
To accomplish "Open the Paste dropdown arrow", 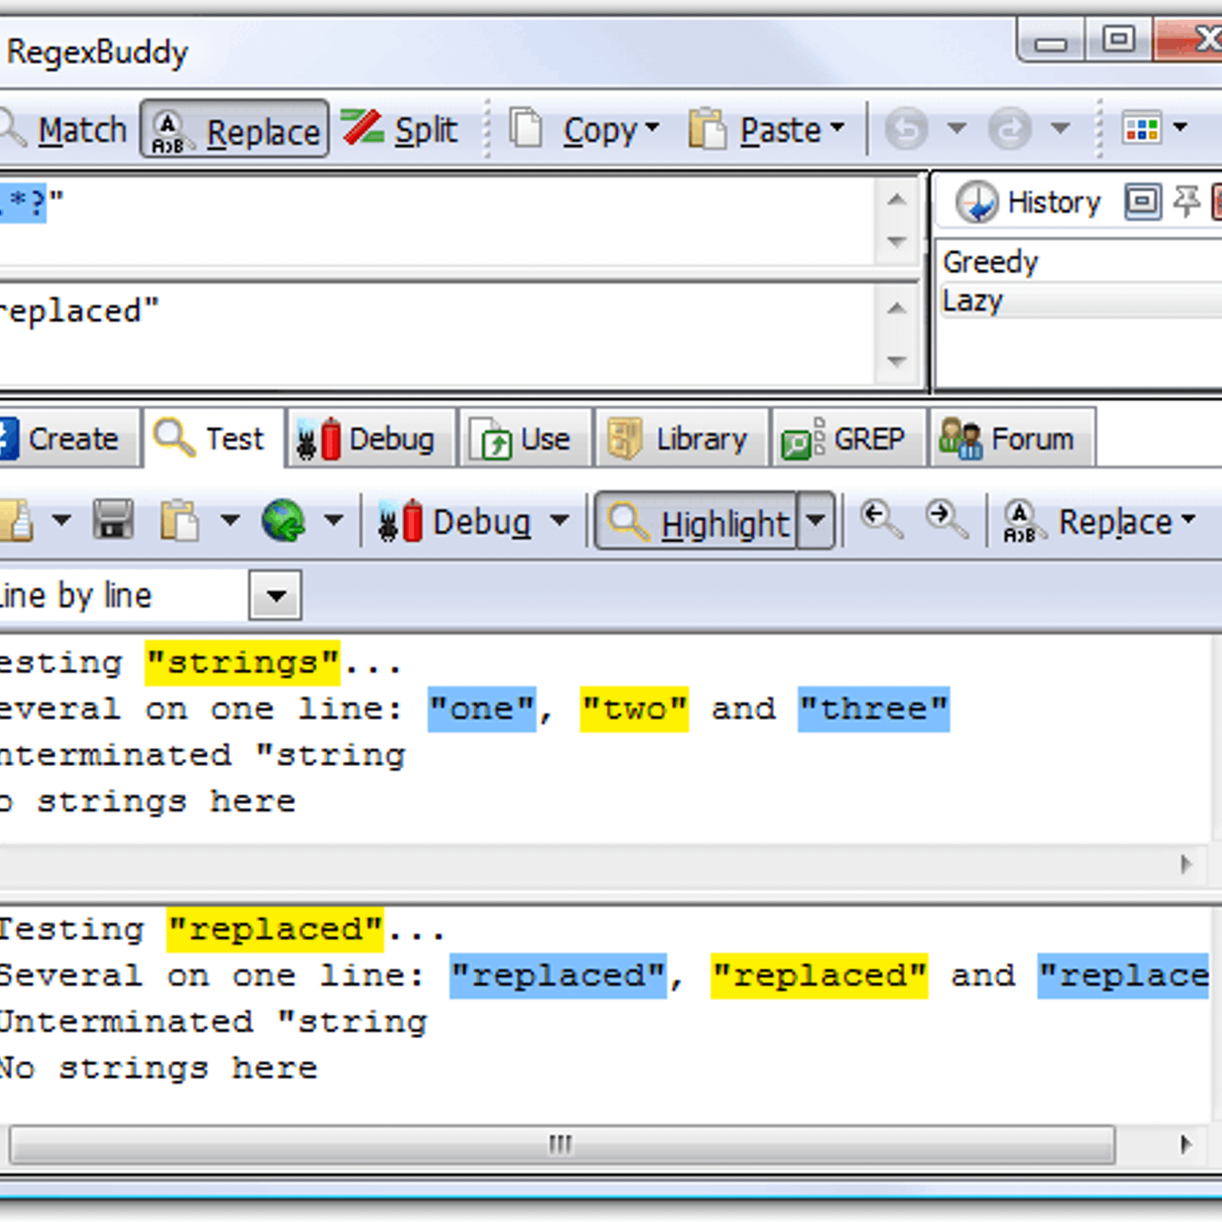I will [x=837, y=127].
